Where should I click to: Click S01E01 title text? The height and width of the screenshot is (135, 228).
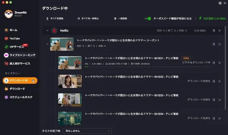[132, 58]
